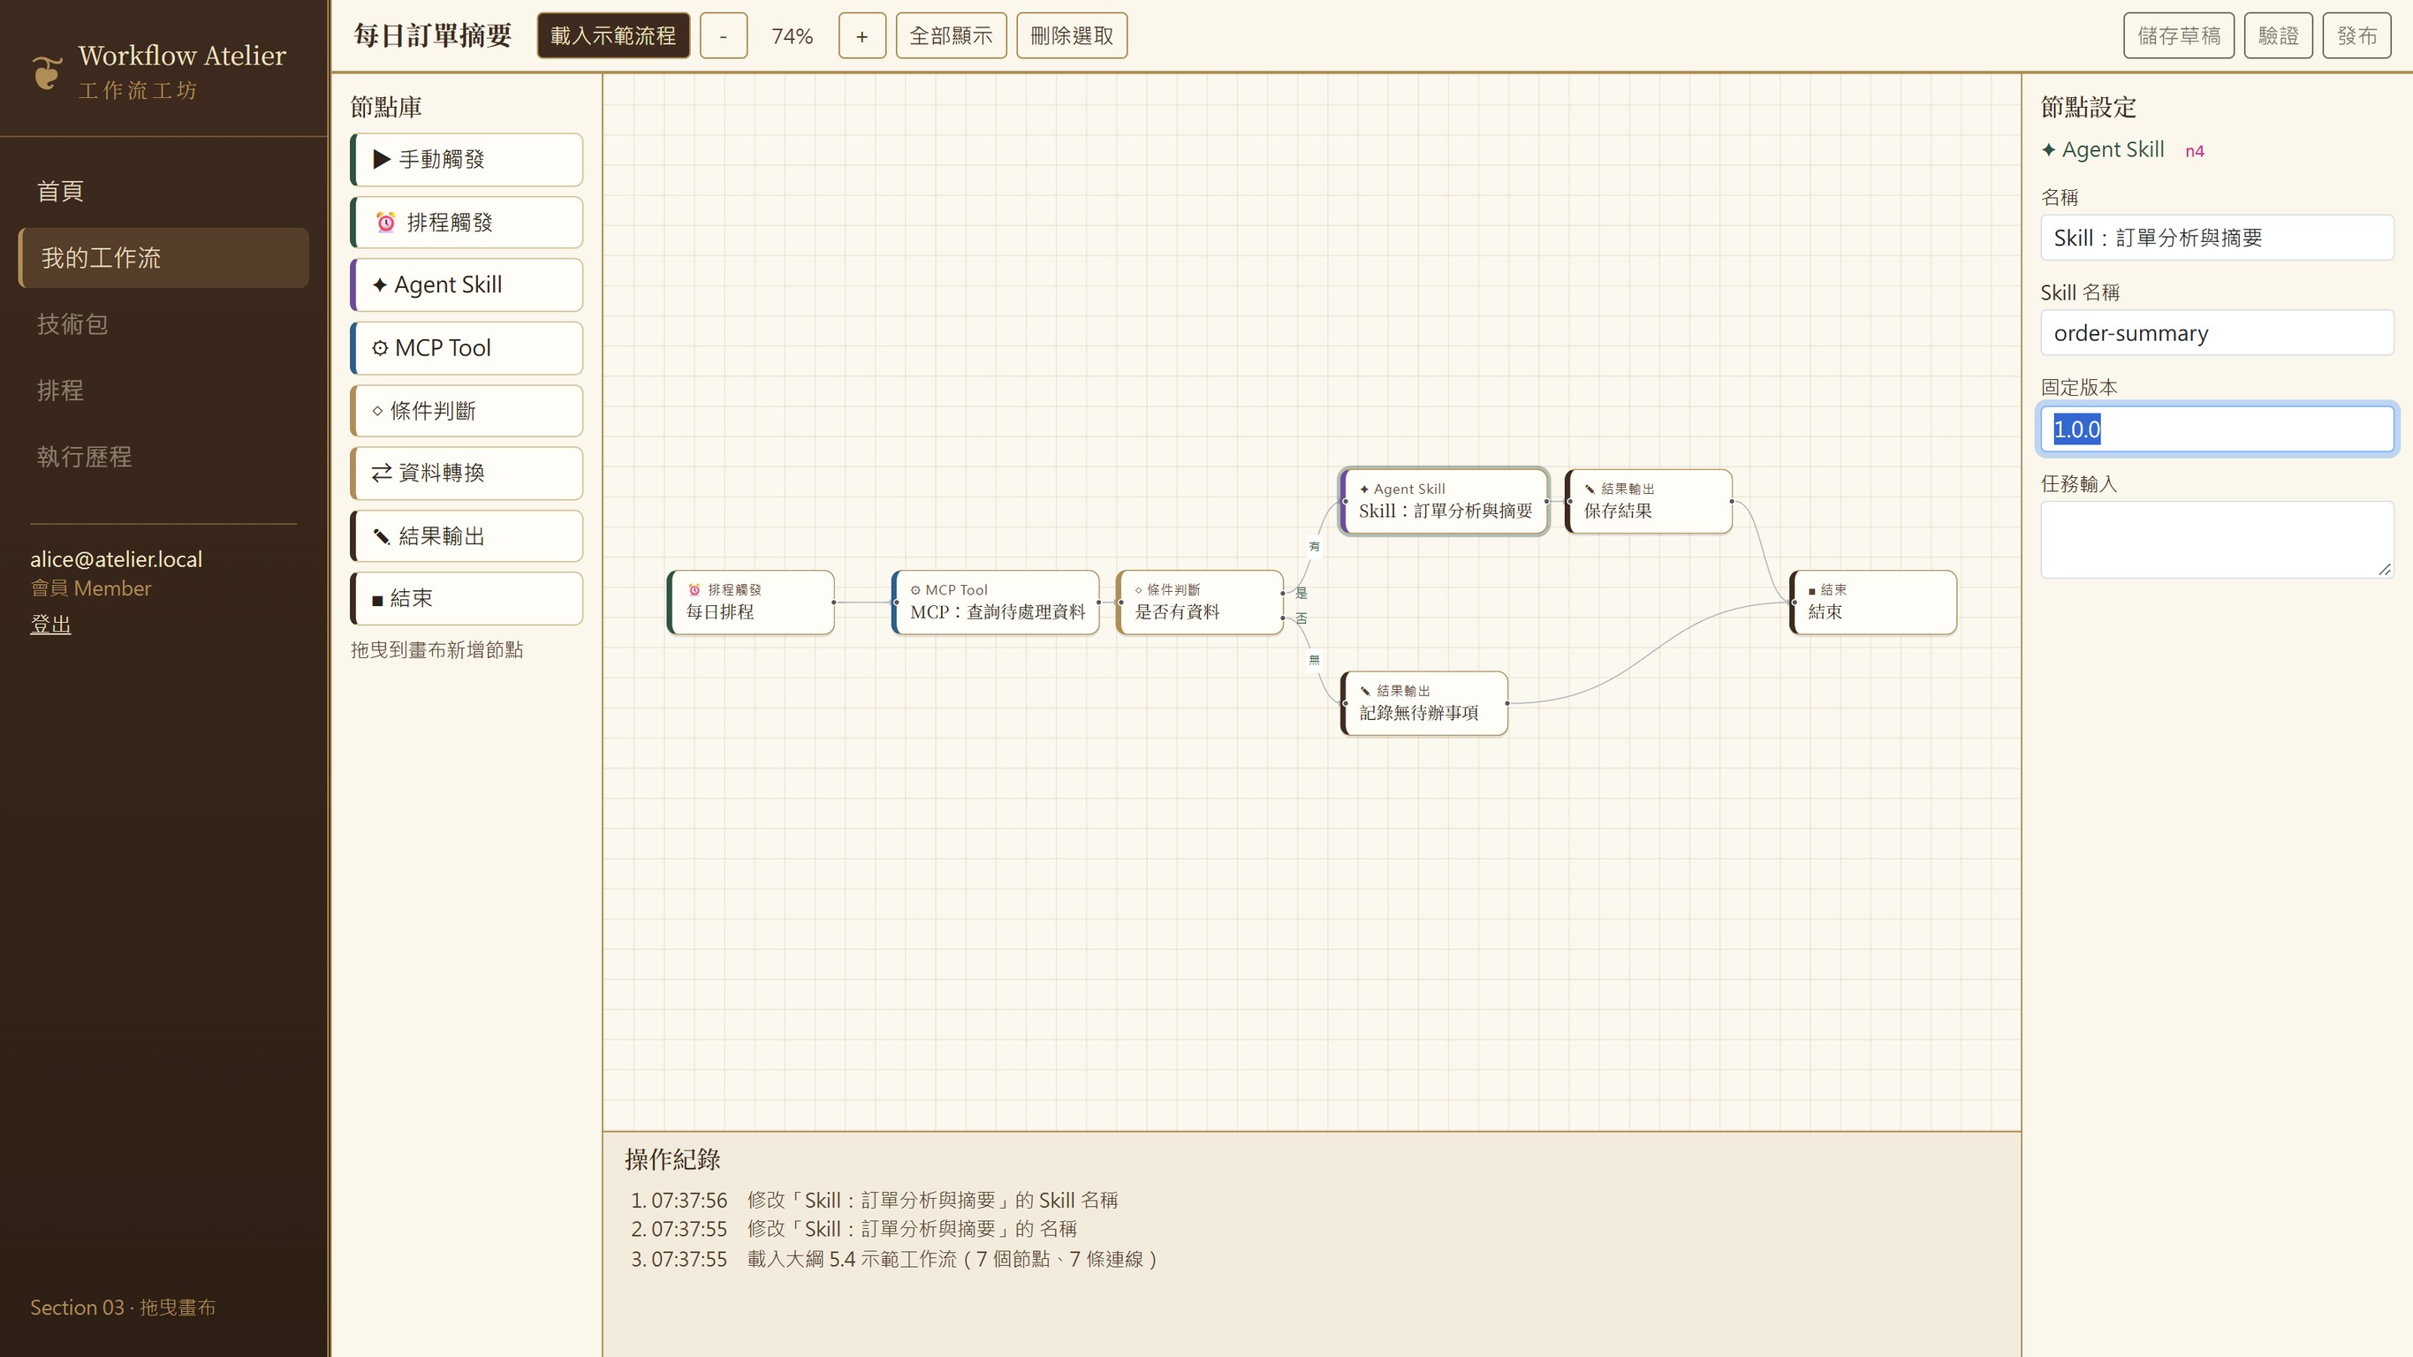Select the 排程觸發 alarm clock node
The height and width of the screenshot is (1357, 2413).
coord(467,223)
